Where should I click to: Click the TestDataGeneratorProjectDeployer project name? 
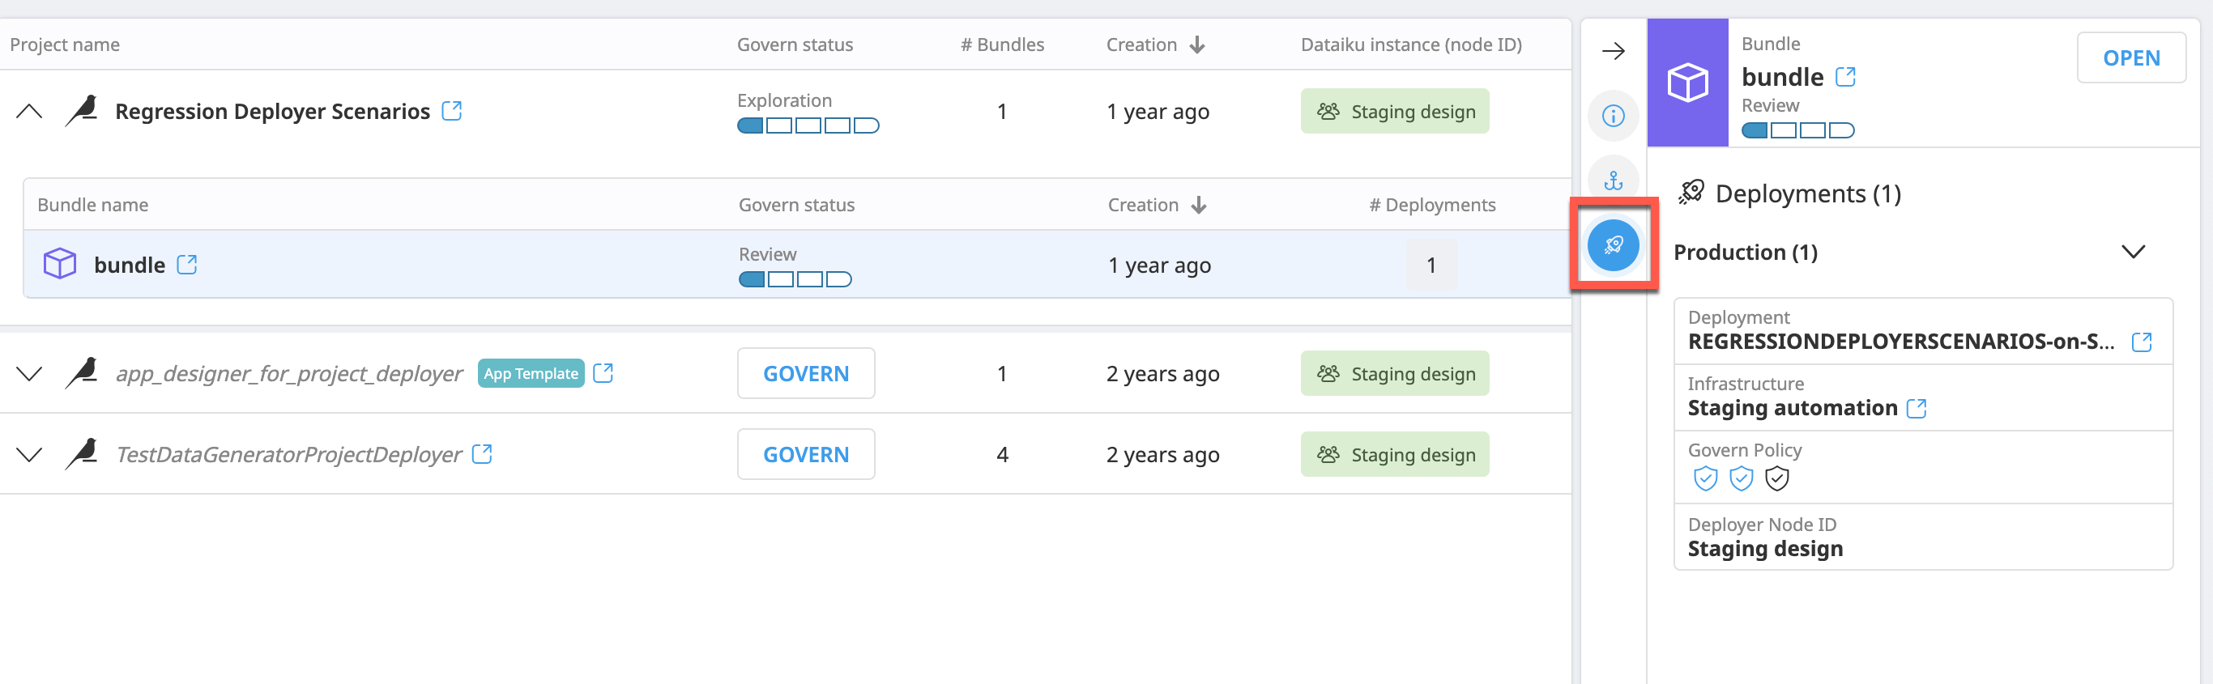click(288, 454)
